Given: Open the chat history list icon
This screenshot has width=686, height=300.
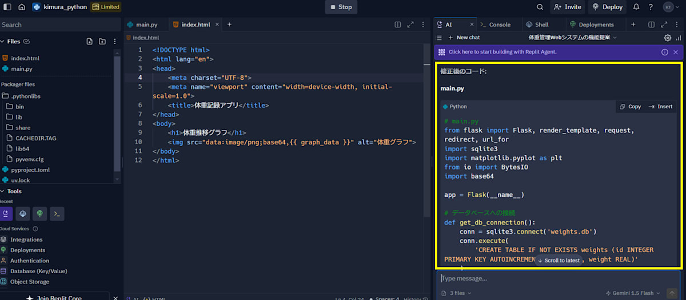Looking at the screenshot, I should pyautogui.click(x=439, y=38).
